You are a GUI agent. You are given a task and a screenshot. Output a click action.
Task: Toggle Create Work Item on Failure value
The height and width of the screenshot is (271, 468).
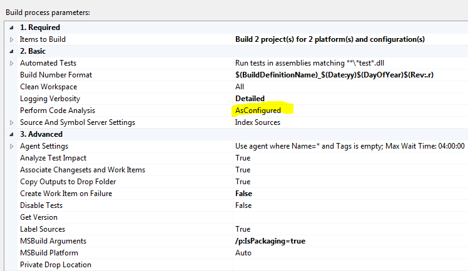click(x=243, y=194)
